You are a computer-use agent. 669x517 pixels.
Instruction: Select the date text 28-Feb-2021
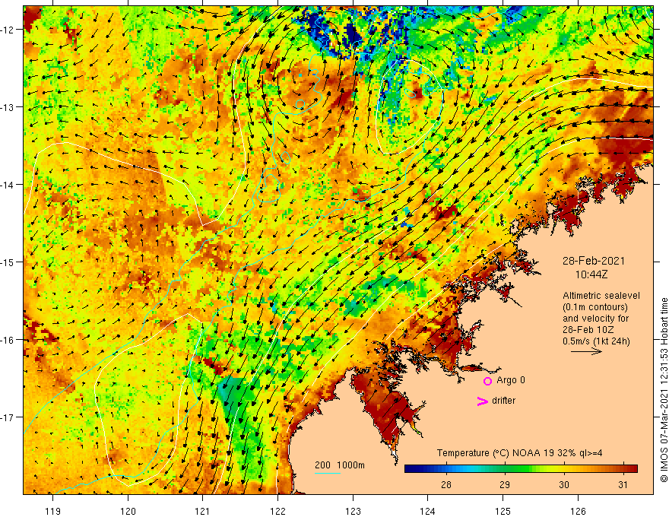pos(594,261)
